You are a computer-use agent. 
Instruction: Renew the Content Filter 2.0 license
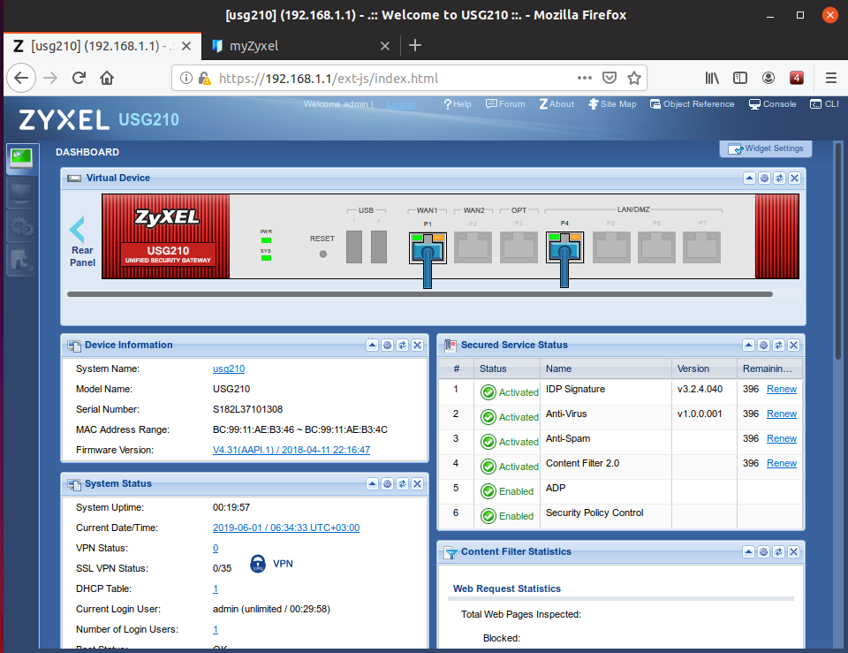pyautogui.click(x=782, y=463)
